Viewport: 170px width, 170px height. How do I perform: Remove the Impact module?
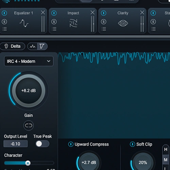click(92, 13)
